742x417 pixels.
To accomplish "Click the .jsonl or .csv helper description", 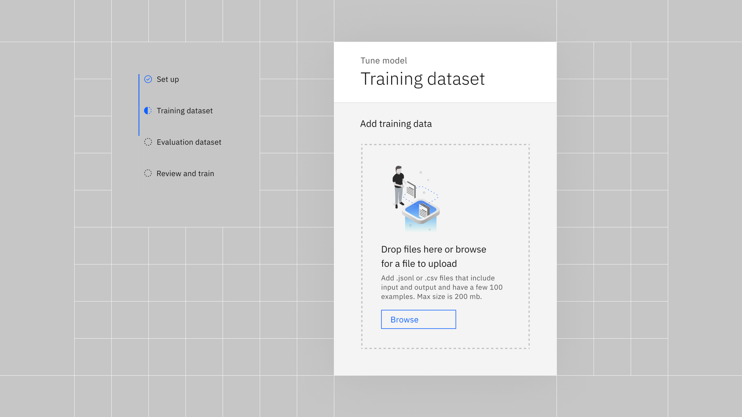I will [x=441, y=287].
